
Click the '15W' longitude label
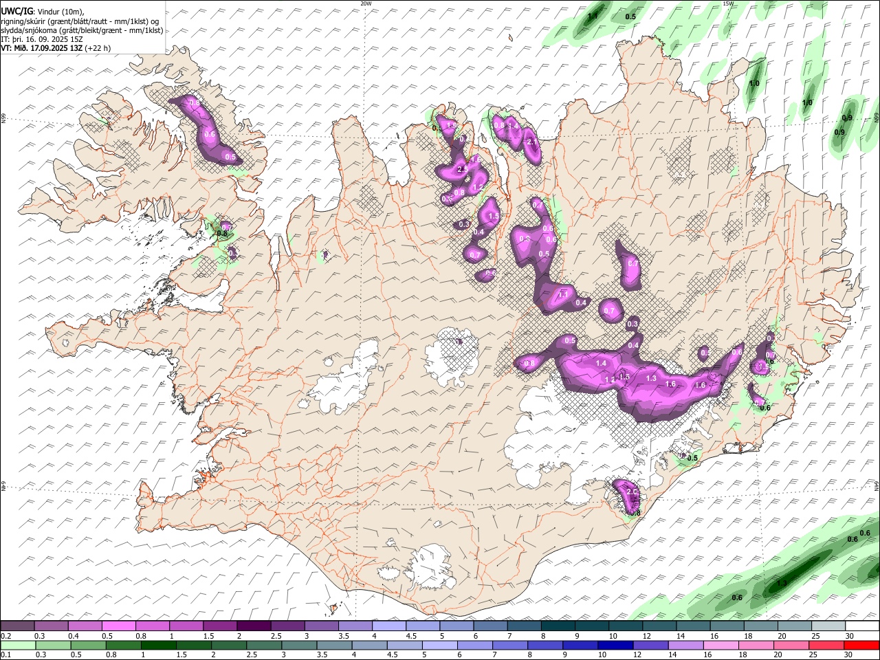[x=728, y=3]
